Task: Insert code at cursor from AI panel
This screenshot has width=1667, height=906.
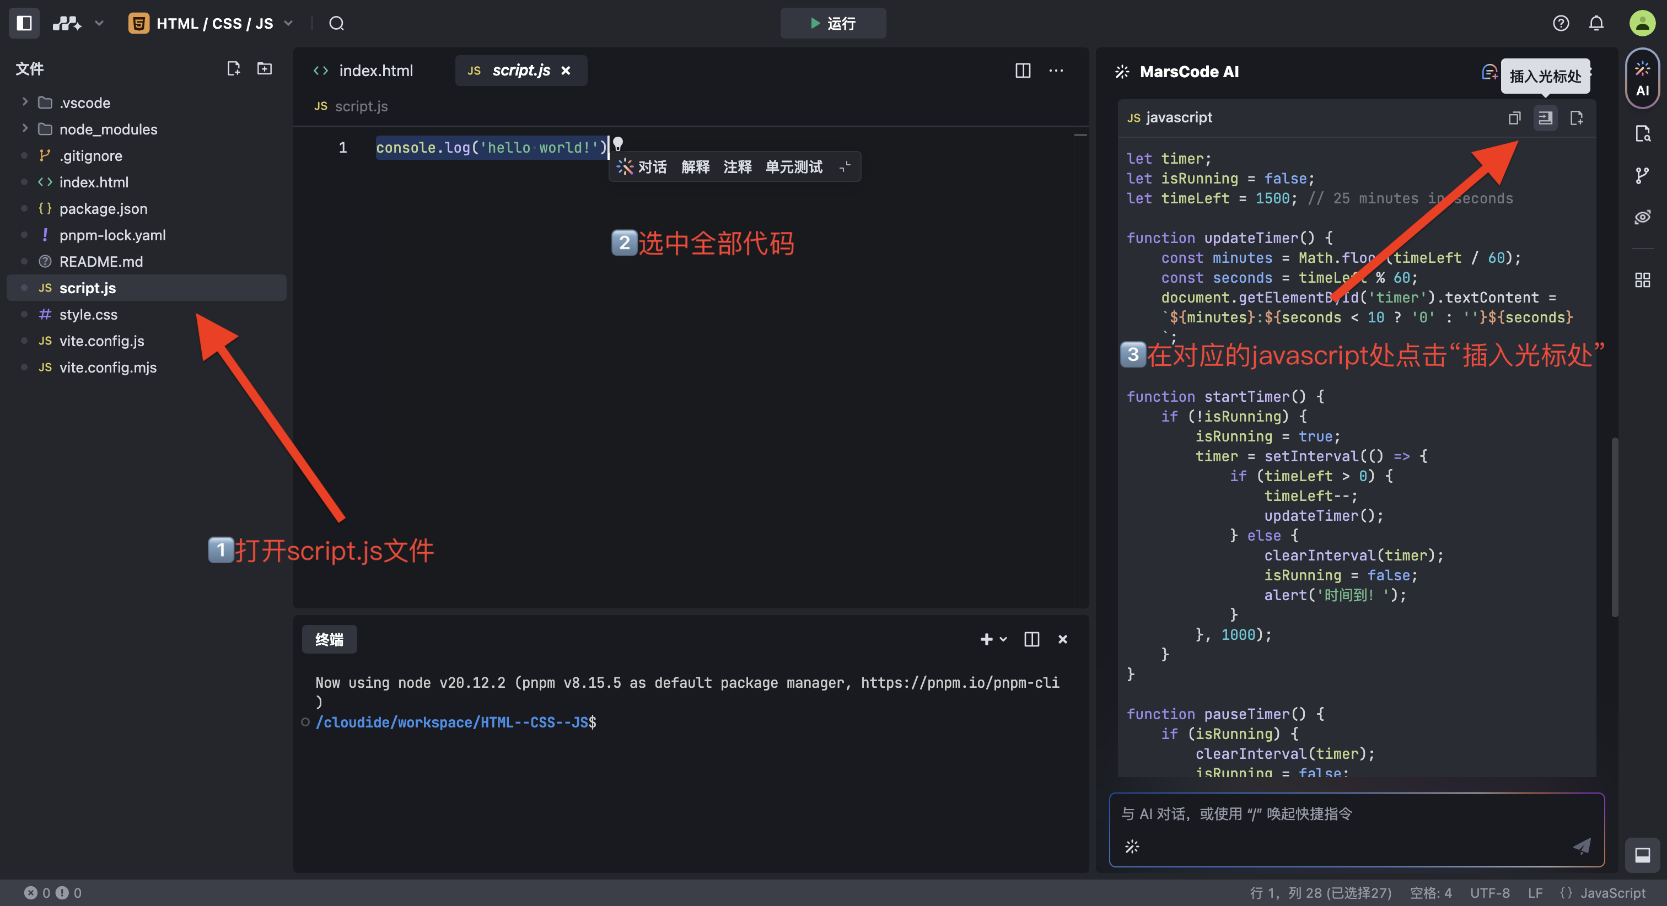Action: click(1545, 118)
